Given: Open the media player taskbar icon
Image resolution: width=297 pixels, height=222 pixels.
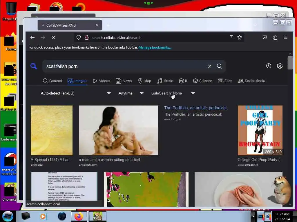Looking at the screenshot, I should coord(43,216).
